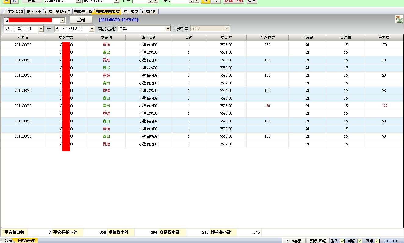The height and width of the screenshot is (243, 404).
Task: Select the 7614.00 price cell
Action: [226, 144]
